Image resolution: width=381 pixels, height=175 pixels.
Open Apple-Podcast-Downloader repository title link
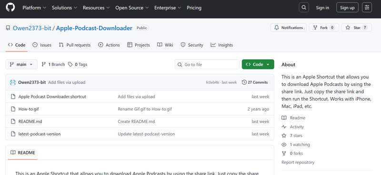(94, 28)
